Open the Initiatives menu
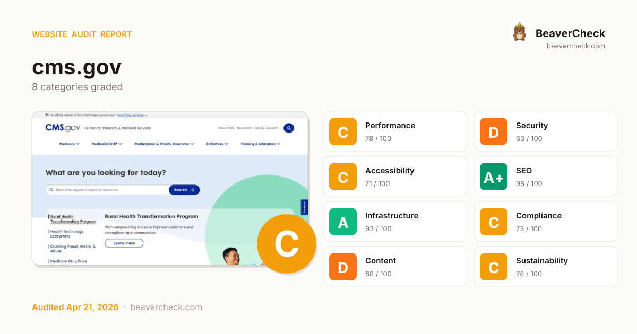 [x=217, y=144]
